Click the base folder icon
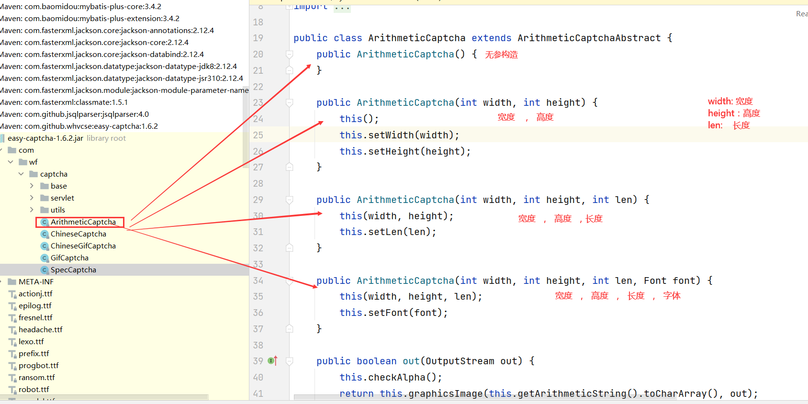This screenshot has height=404, width=808. (45, 186)
